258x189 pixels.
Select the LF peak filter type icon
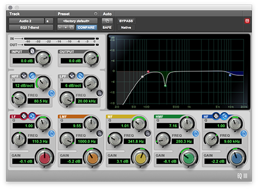click(x=24, y=116)
